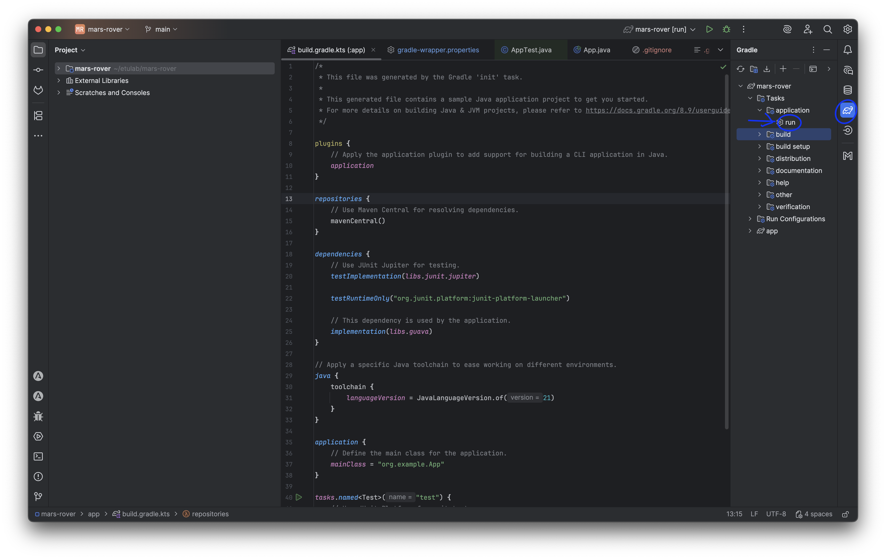Reload all Gradle projects
The image size is (886, 559).
[740, 69]
